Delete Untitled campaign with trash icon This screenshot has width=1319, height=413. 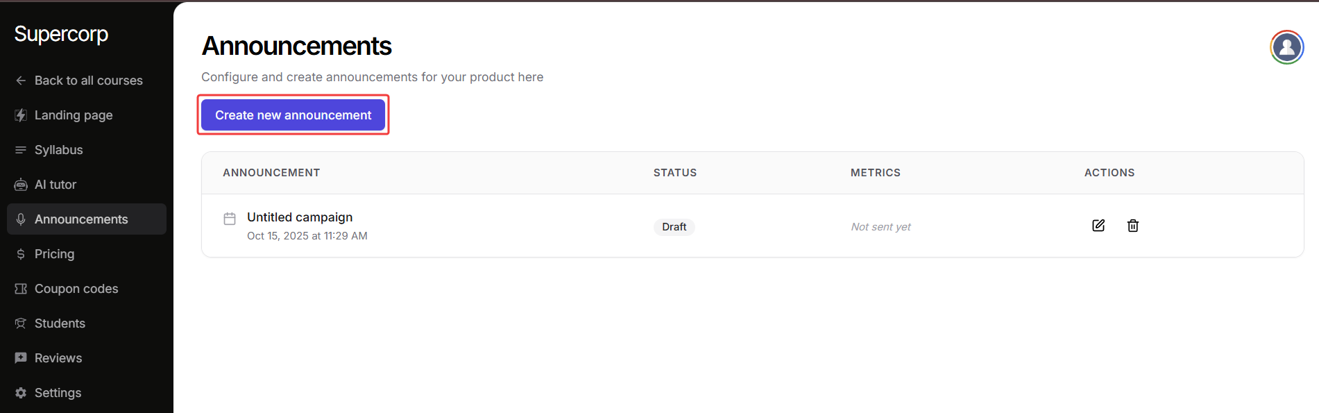coord(1133,226)
